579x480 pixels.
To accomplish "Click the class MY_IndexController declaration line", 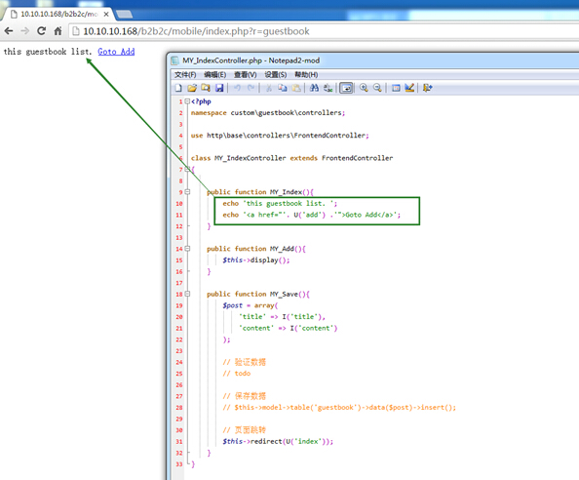I will 291,158.
